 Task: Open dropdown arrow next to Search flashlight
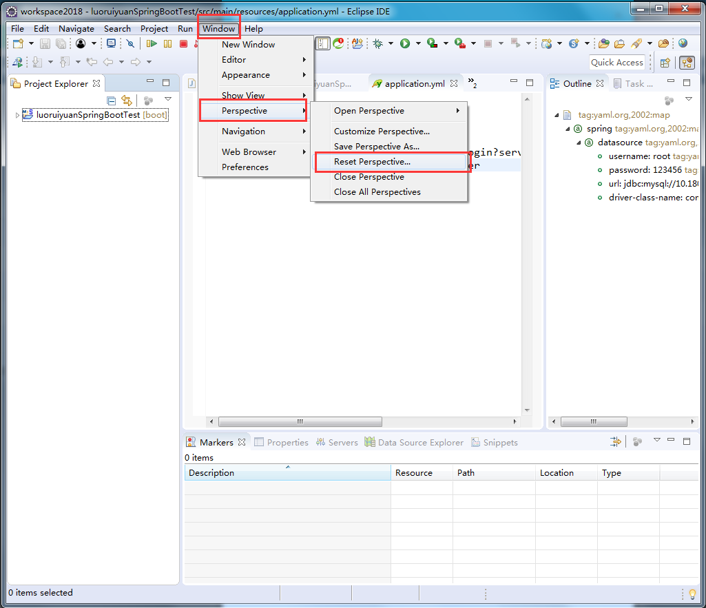(x=650, y=43)
